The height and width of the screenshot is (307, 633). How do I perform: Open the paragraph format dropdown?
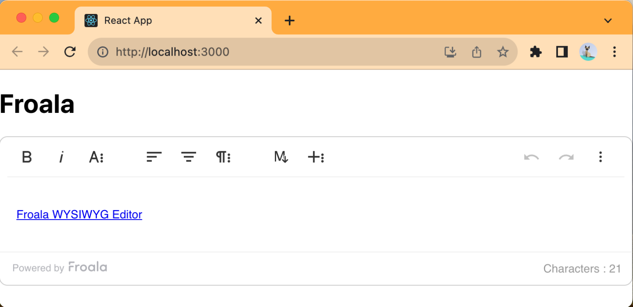click(x=223, y=157)
